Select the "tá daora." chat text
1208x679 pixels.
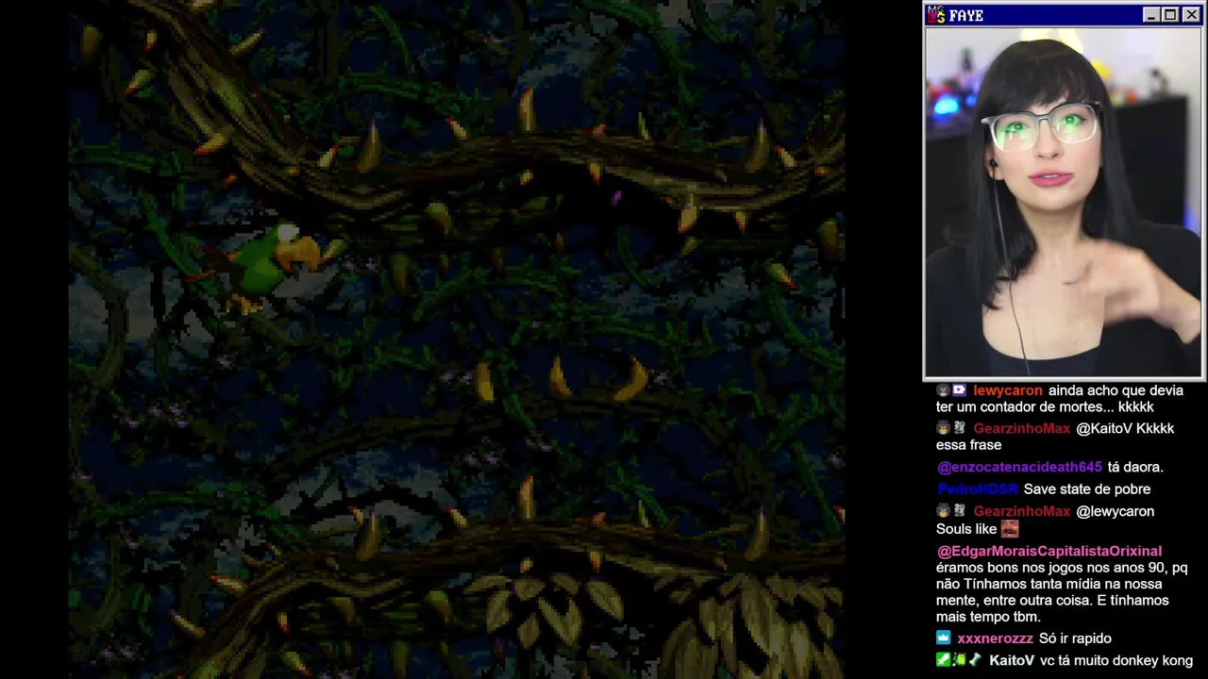click(x=1135, y=467)
